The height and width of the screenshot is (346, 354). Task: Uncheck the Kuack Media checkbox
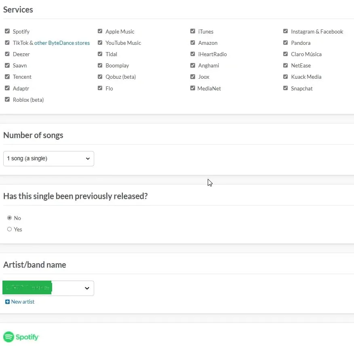[285, 77]
